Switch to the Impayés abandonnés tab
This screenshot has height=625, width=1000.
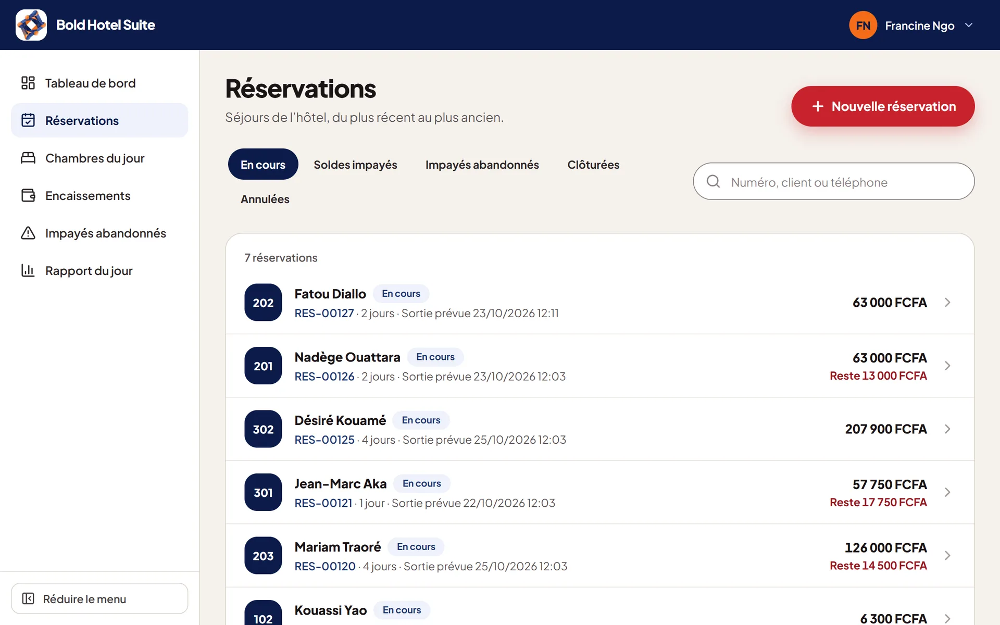tap(482, 165)
